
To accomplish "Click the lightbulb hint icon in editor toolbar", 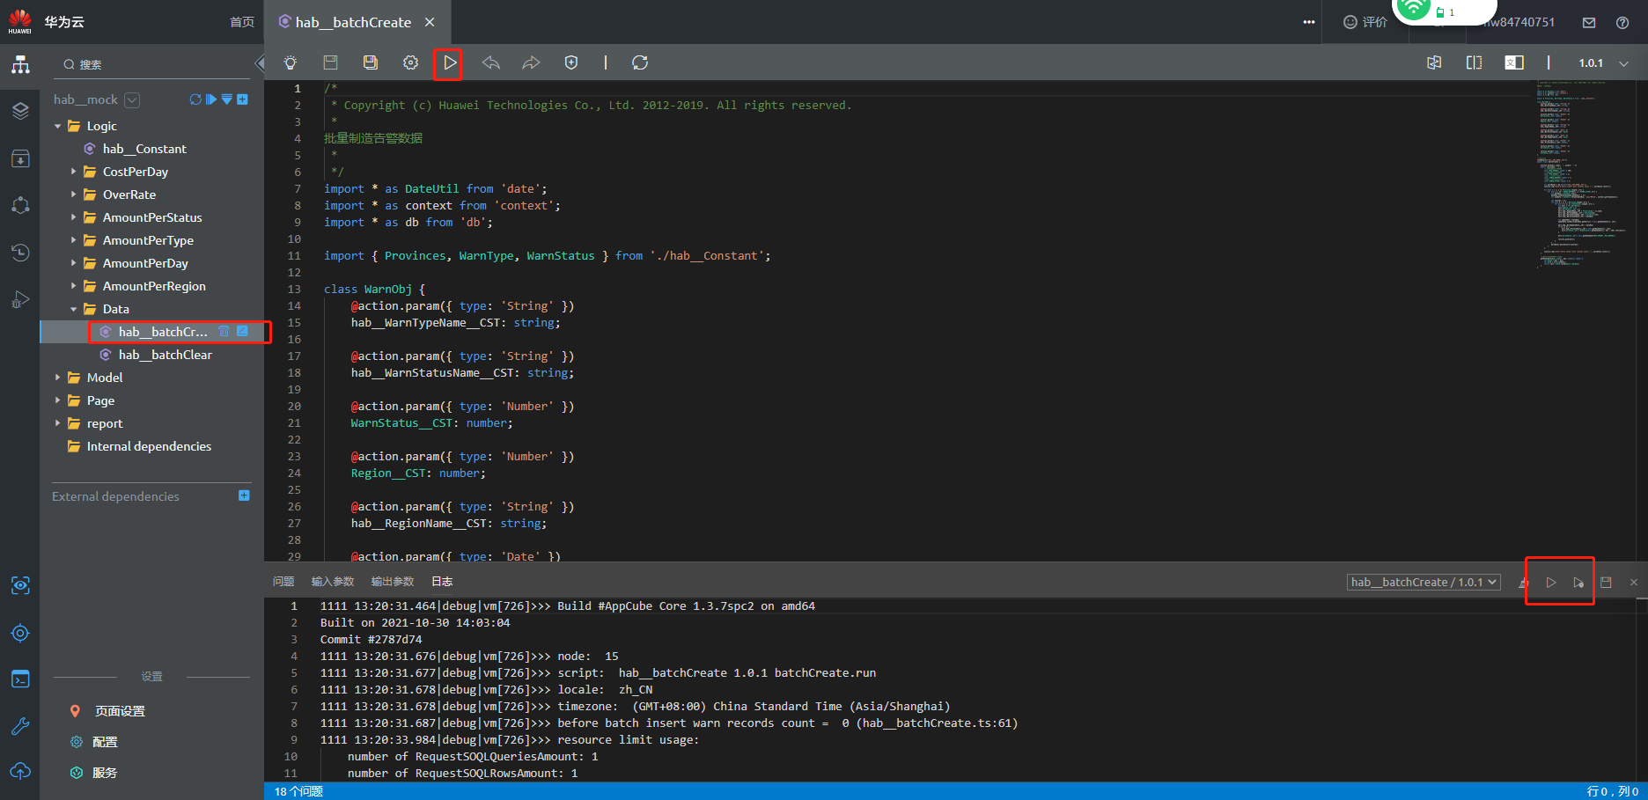I will coord(291,62).
